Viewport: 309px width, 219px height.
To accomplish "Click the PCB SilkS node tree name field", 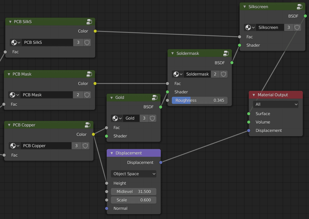I will 47,42.
